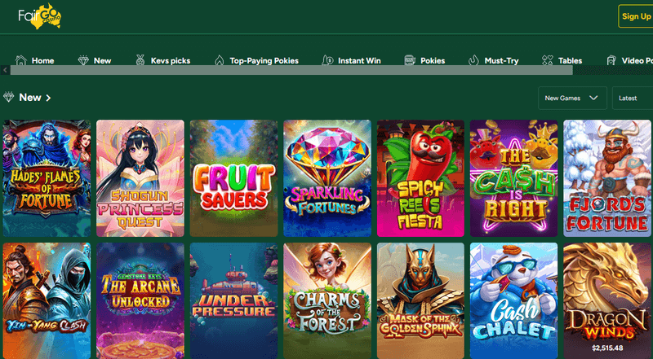Open Yin-Yang Clash game

tap(47, 301)
